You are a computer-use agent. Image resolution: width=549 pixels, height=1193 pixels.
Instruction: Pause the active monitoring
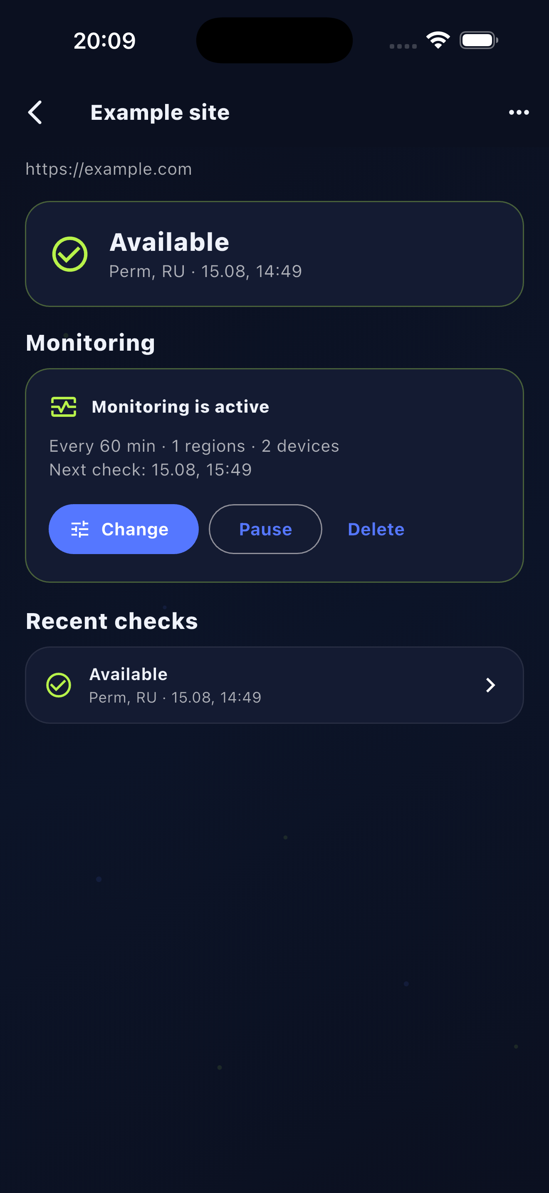pyautogui.click(x=265, y=530)
